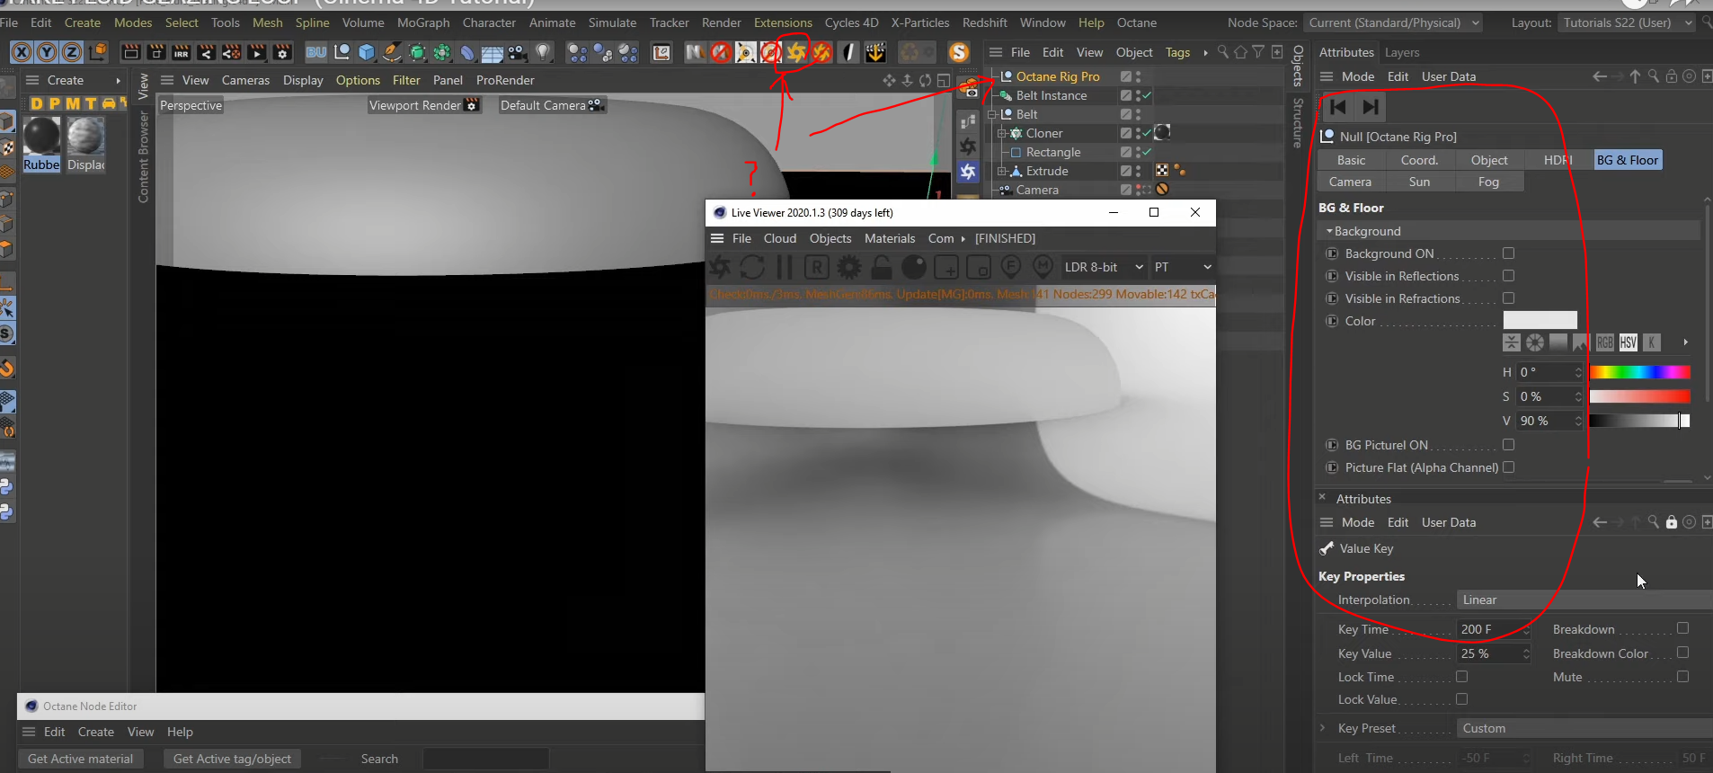The image size is (1713, 773).
Task: Click Live Viewer render region R icon
Action: pos(816,267)
